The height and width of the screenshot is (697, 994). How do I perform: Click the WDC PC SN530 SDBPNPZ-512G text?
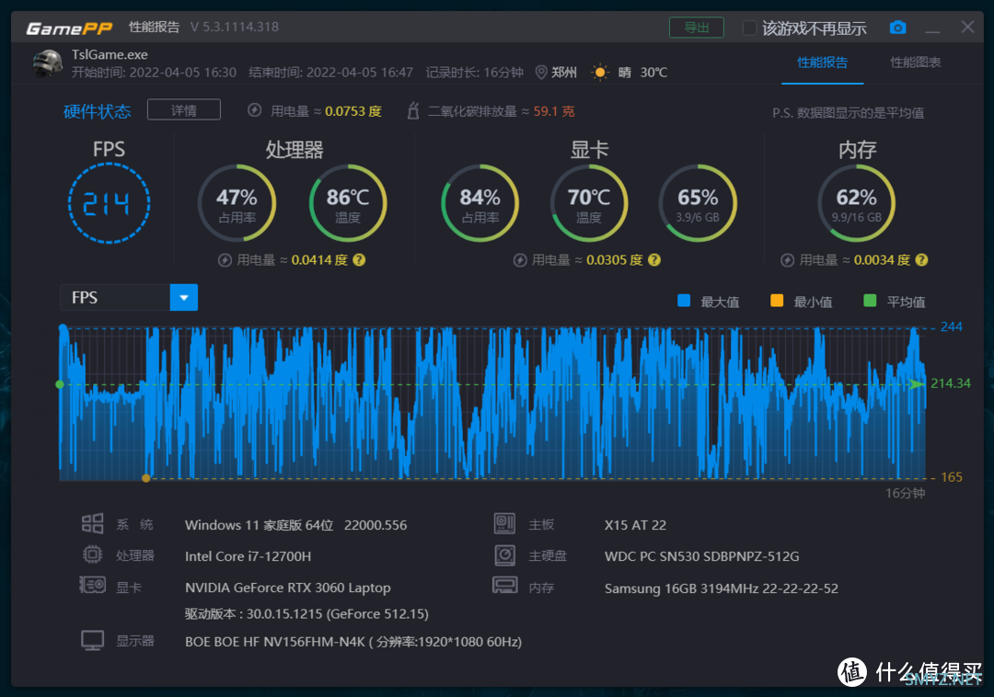701,556
